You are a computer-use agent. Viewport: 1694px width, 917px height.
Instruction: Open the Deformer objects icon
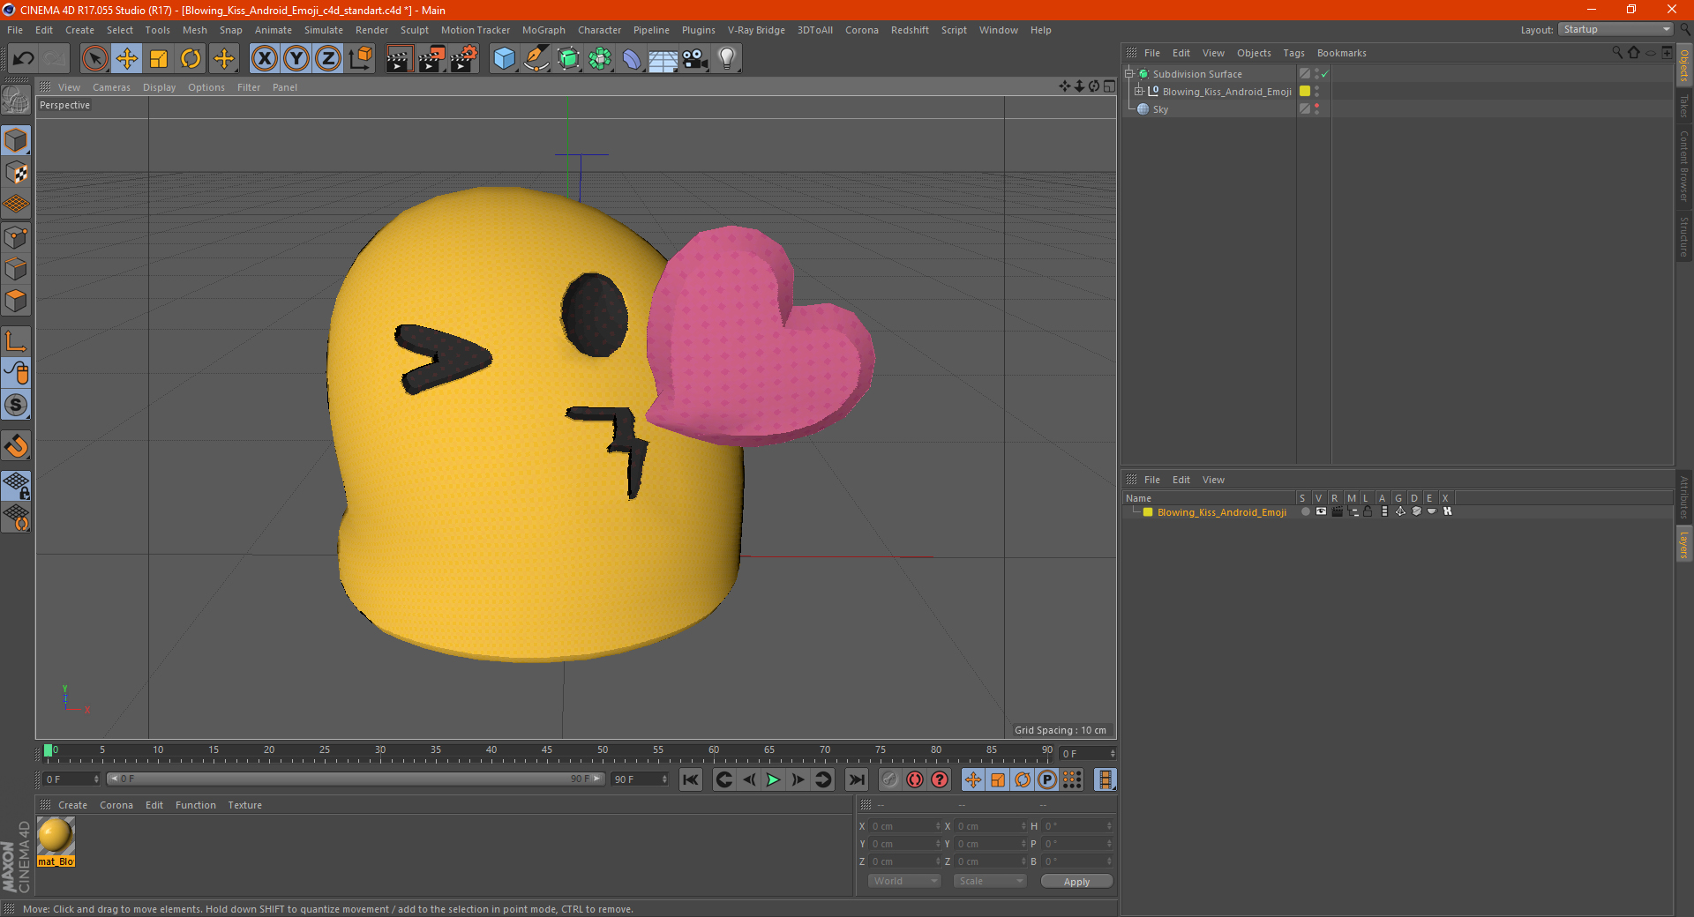632,59
